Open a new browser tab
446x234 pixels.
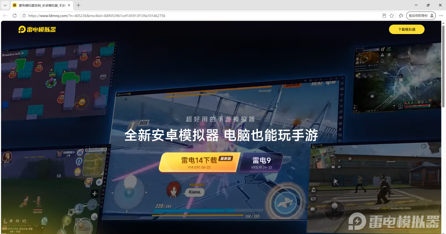[78, 5]
